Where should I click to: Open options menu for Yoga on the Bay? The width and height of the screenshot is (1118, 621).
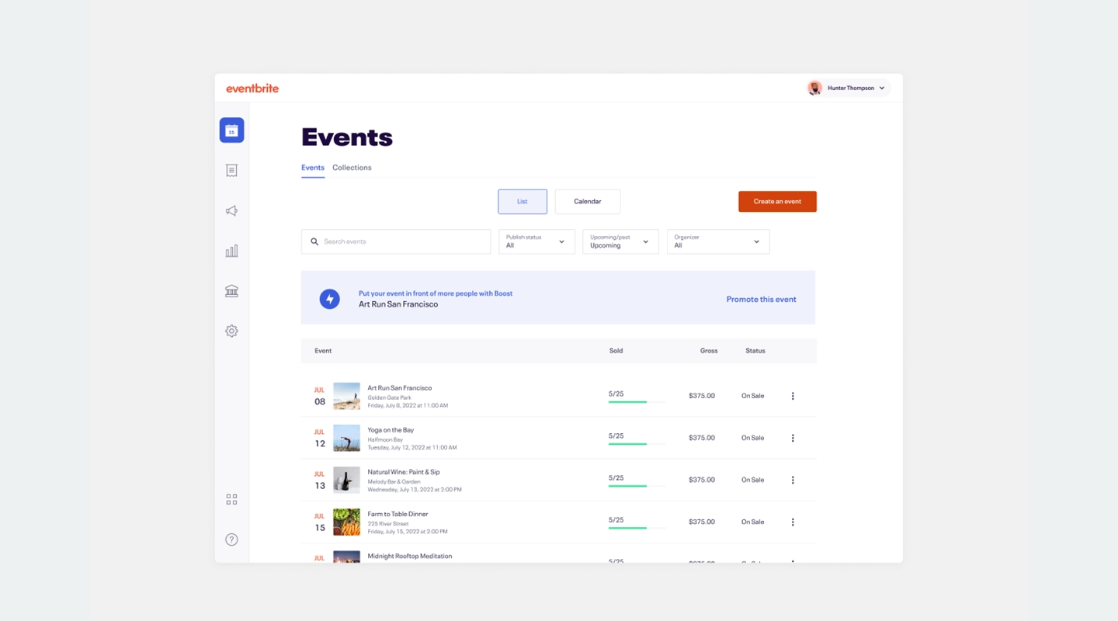tap(793, 438)
